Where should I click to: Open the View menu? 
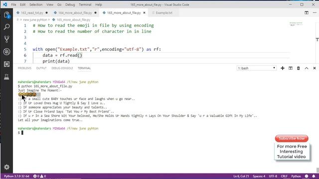50,4
